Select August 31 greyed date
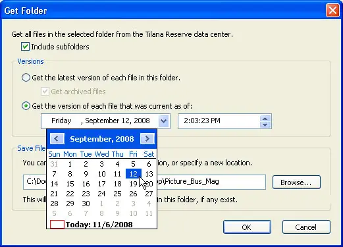 pos(54,164)
